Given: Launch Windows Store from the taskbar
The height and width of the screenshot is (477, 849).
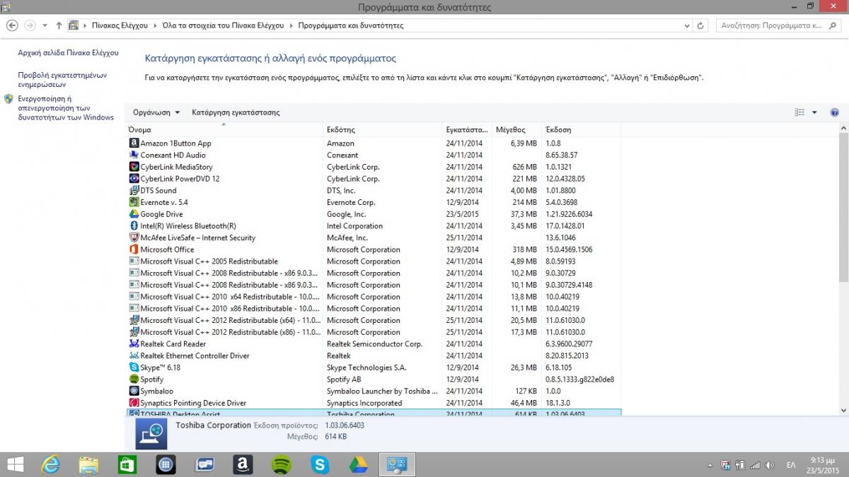Looking at the screenshot, I should (x=127, y=464).
